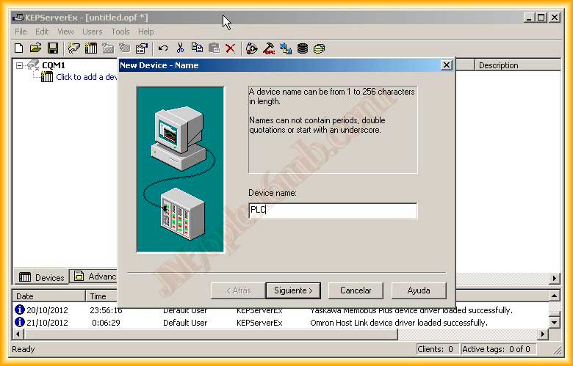Click the Copy toolbar icon
Viewport: 573px width, 366px height.
click(197, 48)
